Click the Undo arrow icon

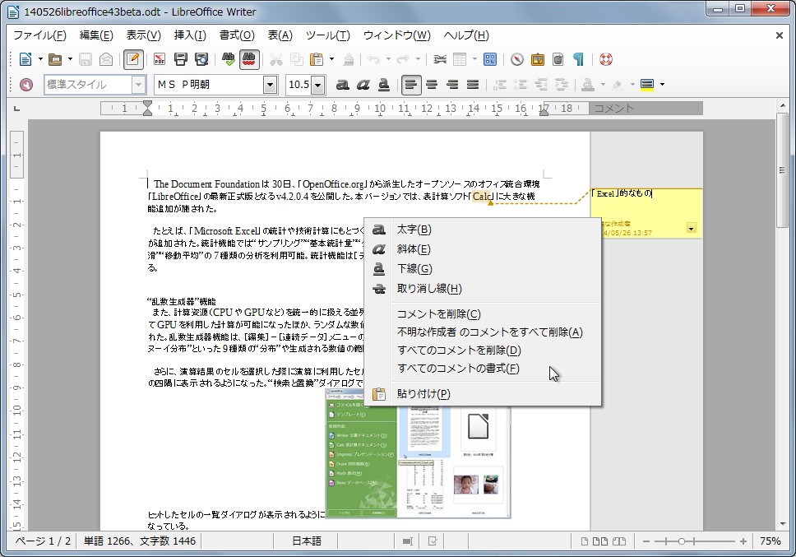click(x=373, y=59)
